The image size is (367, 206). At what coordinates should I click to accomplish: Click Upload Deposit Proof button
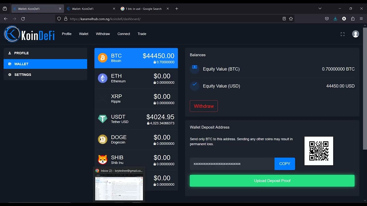click(x=272, y=181)
